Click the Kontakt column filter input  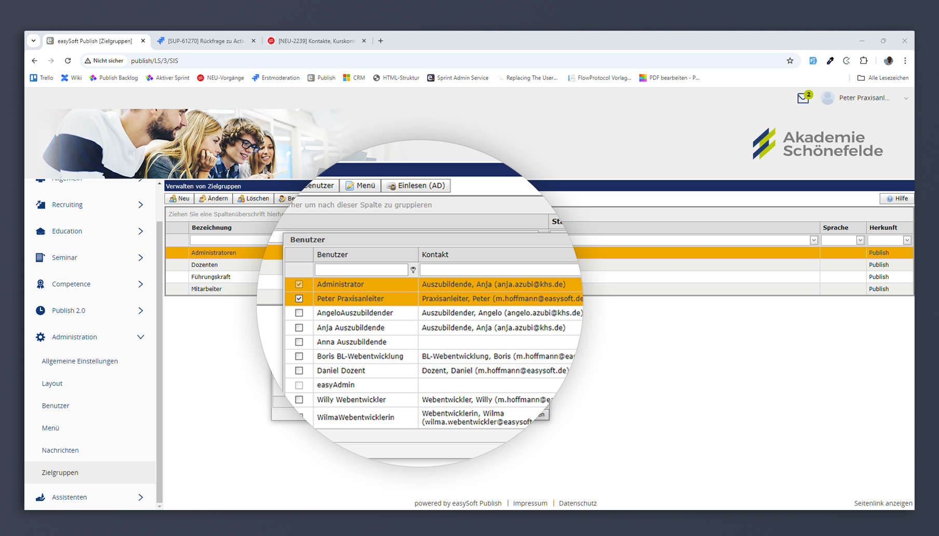(500, 270)
